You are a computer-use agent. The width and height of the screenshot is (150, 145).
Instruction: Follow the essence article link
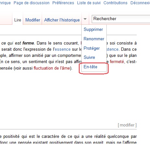[63, 49]
